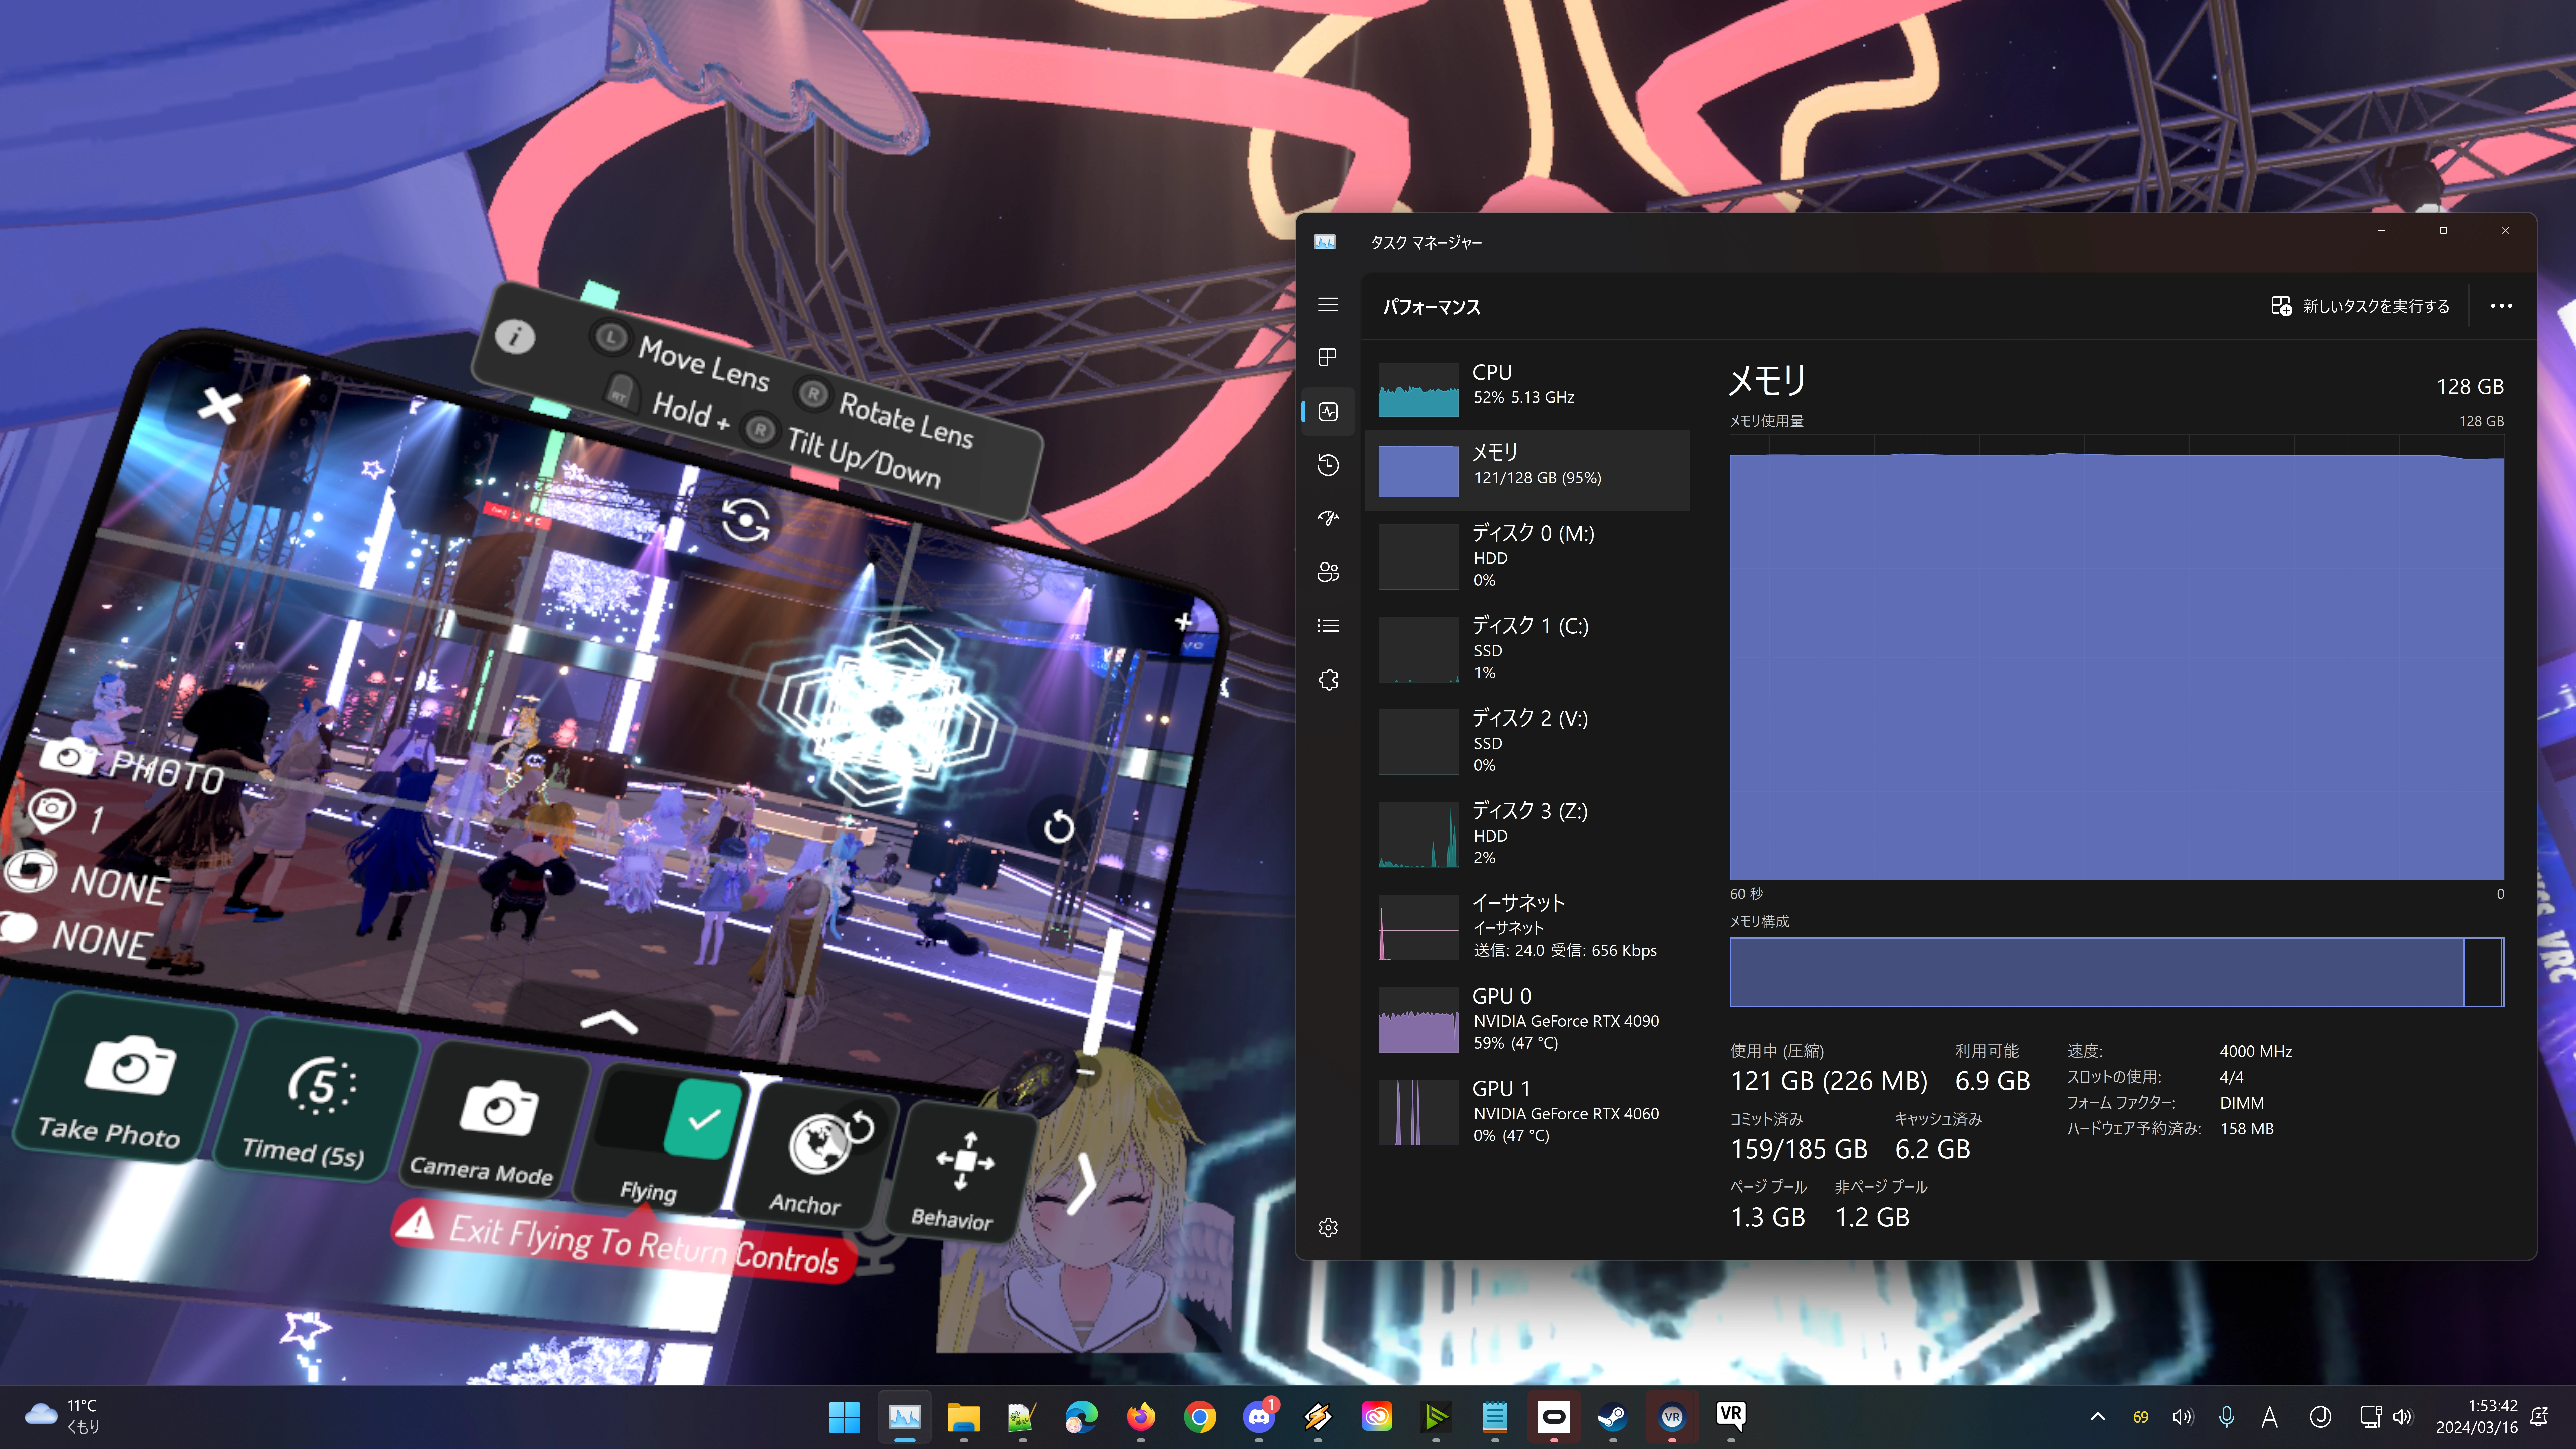Launch Google Chrome from taskbar
Screen dimensions: 2576x1449
point(1199,1417)
